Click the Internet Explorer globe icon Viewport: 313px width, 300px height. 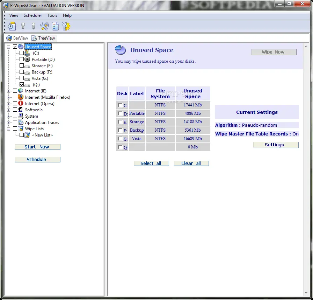[21, 91]
